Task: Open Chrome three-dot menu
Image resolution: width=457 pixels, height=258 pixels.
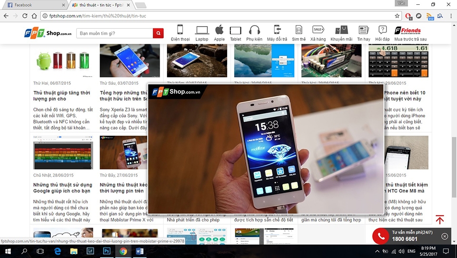Action: click(451, 16)
